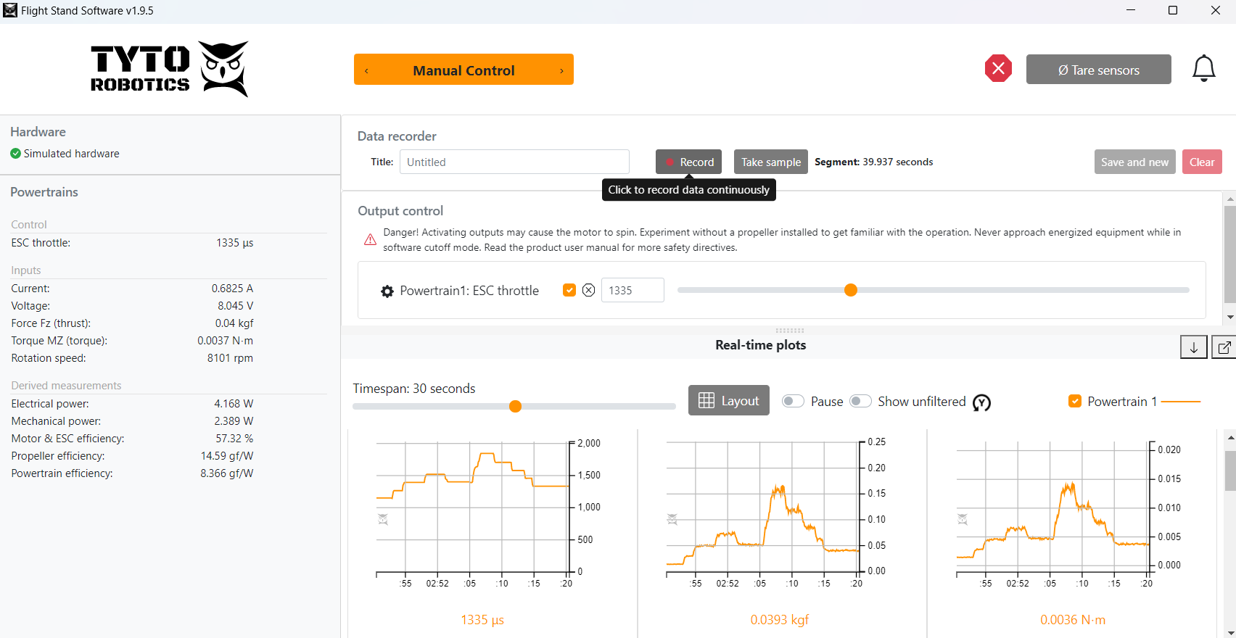The image size is (1236, 638).
Task: Enable the Powertrain1 ESC throttle checkbox
Action: (x=569, y=290)
